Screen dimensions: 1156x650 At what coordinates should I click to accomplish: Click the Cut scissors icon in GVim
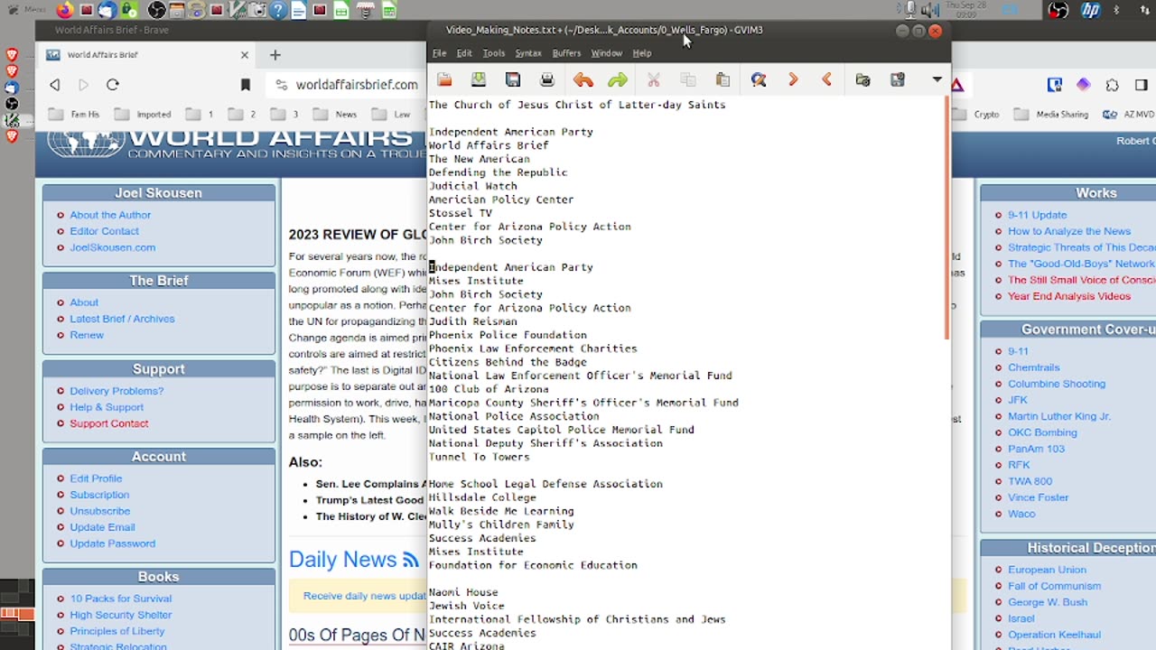coord(654,80)
